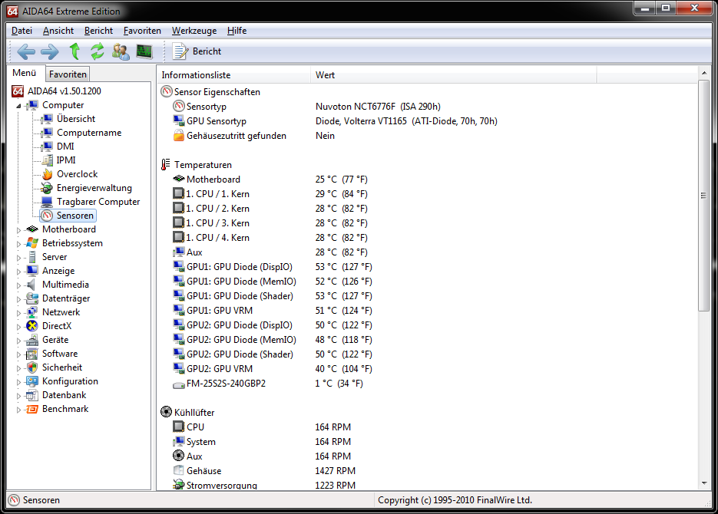The image size is (718, 514).
Task: Open the Ansicht menu
Action: pos(58,31)
